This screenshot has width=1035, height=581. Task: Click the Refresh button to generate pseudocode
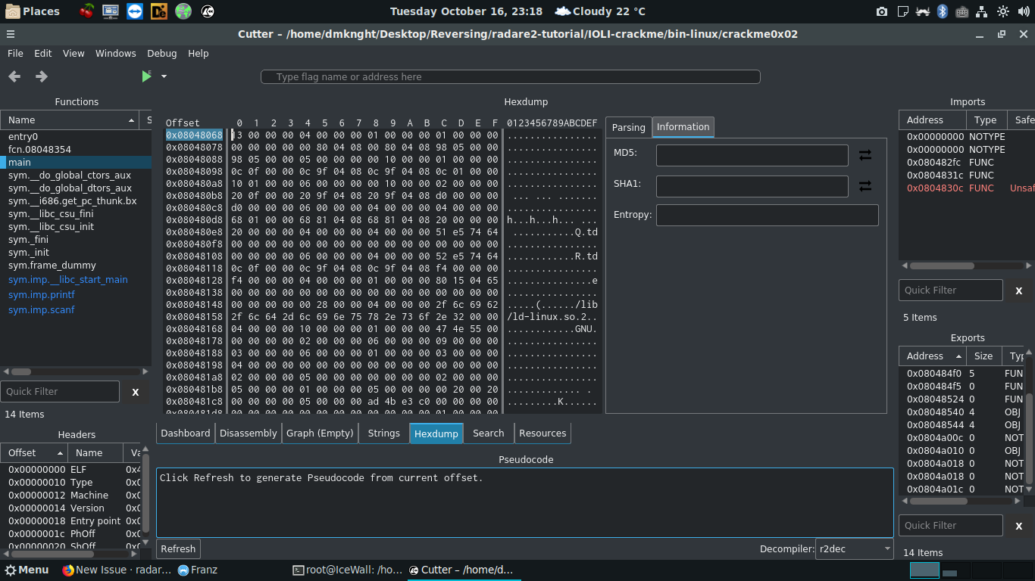coord(178,548)
